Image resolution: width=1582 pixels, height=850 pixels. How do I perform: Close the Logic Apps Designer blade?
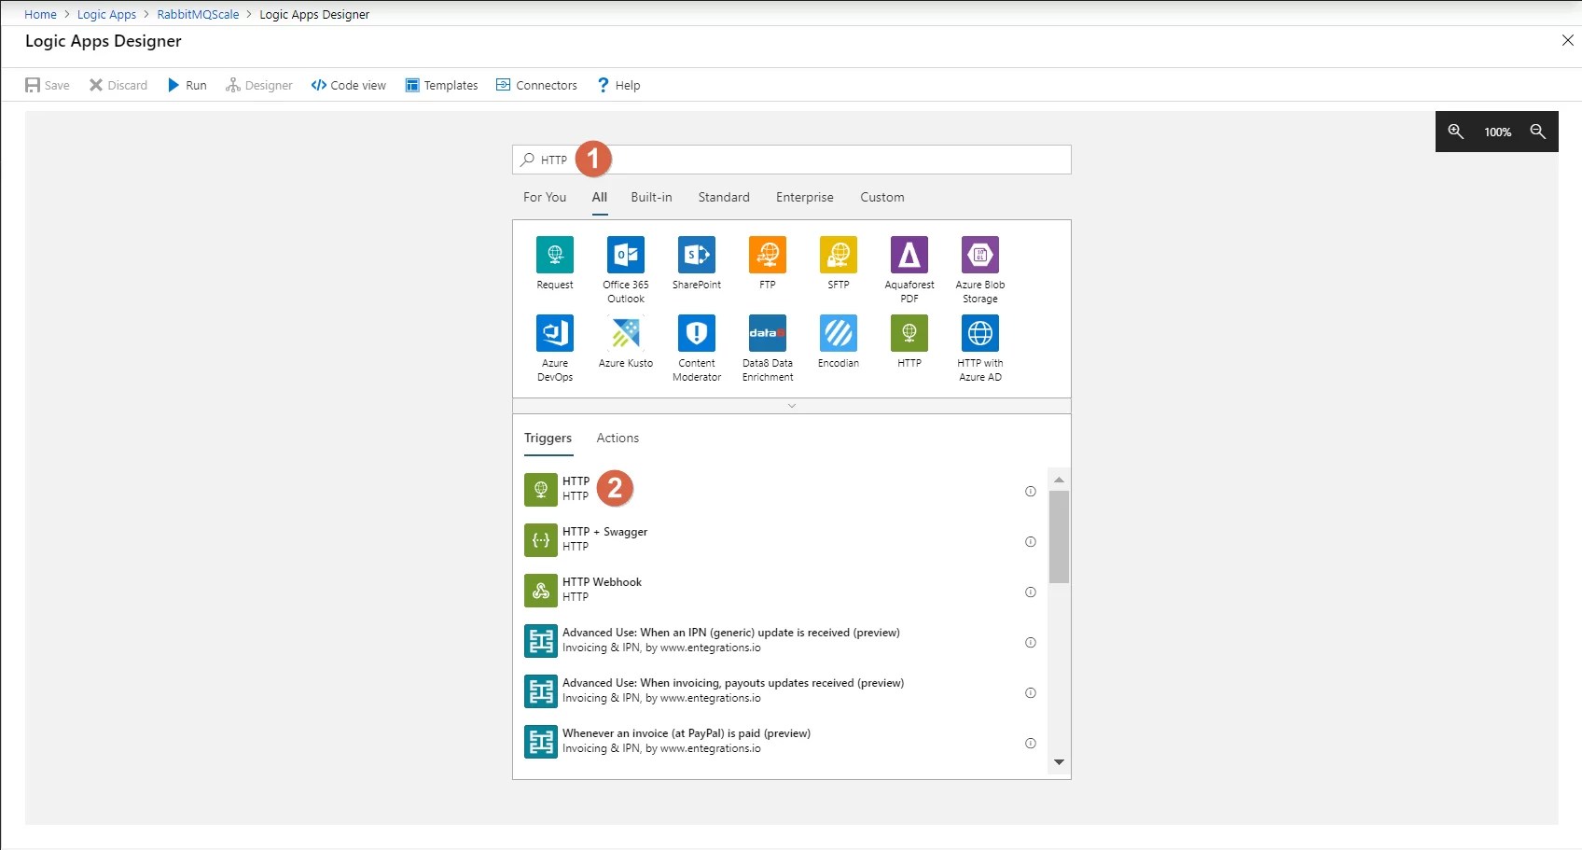[1567, 40]
